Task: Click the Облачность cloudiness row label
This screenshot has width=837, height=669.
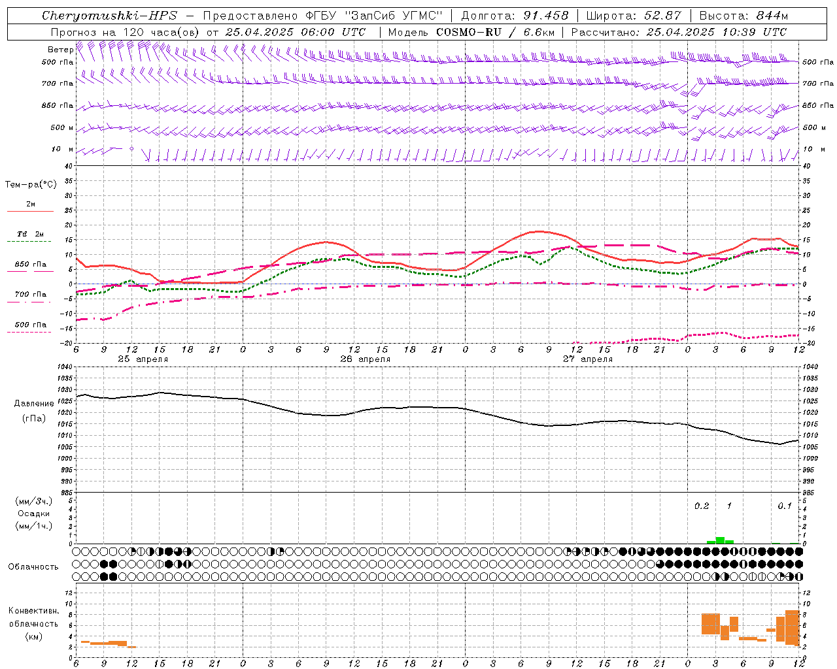Action: click(33, 567)
